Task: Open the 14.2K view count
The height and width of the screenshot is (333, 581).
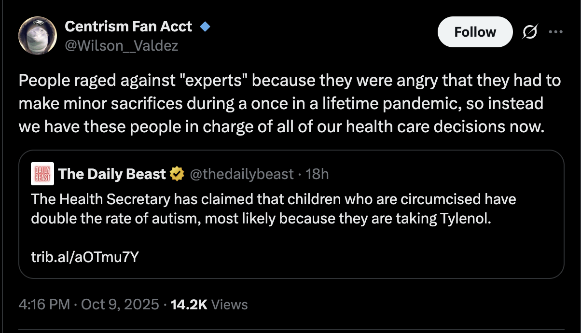Action: [189, 305]
